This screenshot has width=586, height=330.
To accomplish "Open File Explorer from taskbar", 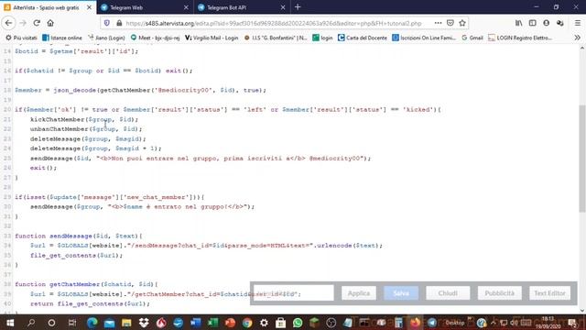I will [x=126, y=323].
